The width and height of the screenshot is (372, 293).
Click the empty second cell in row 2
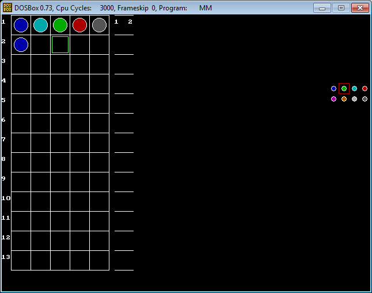(41, 45)
